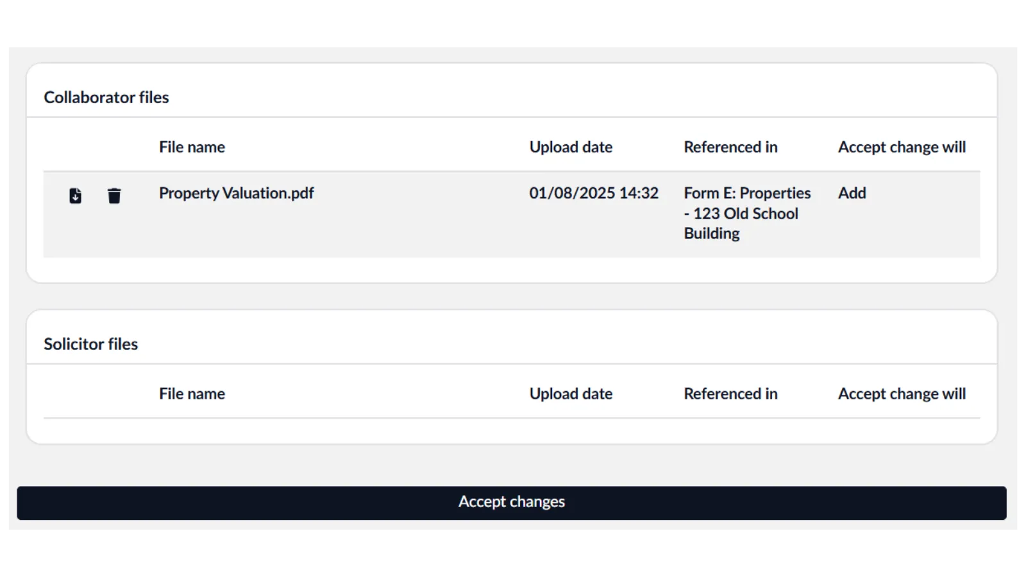Click the Add value in the file row
1026x577 pixels.
(852, 193)
